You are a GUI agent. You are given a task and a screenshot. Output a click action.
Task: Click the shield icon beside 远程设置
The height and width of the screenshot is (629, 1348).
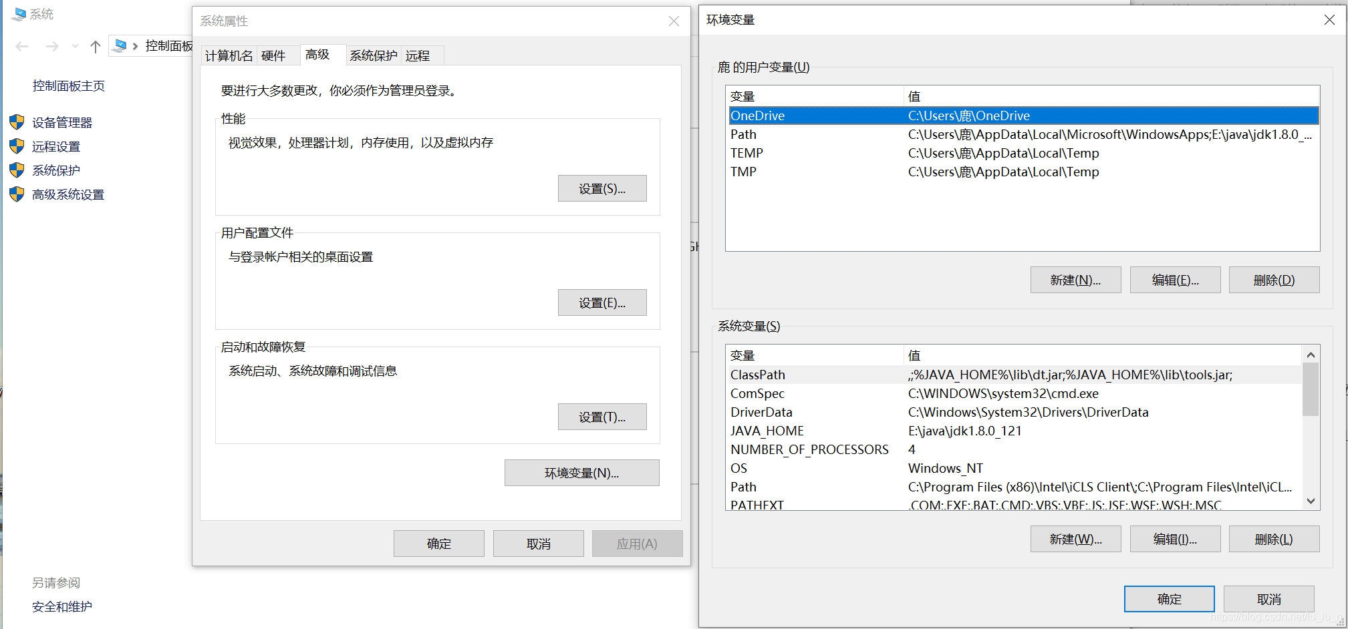(17, 146)
